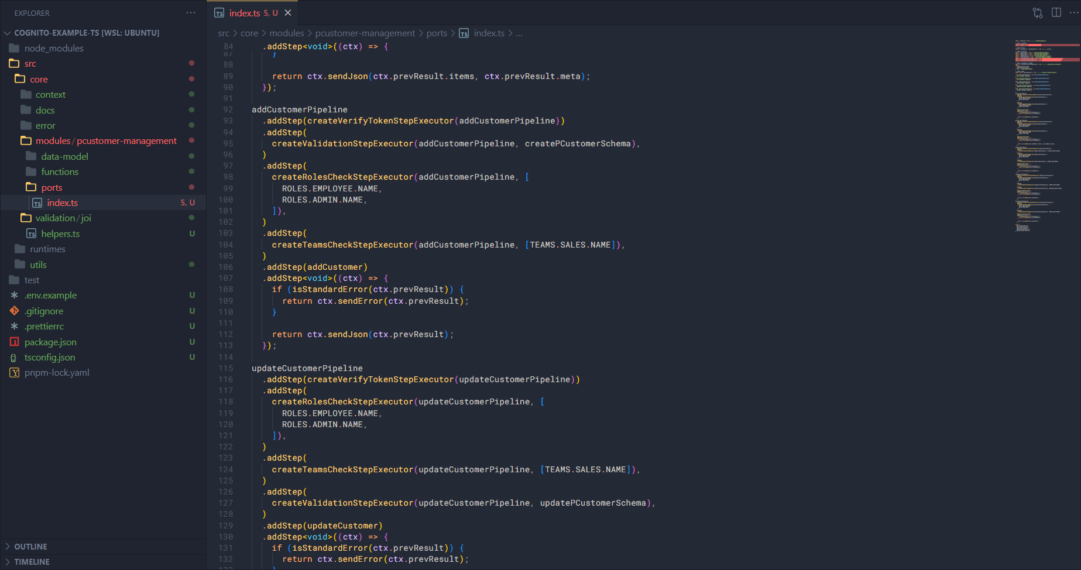The width and height of the screenshot is (1081, 570).
Task: Open package.json file icon in explorer
Action: [14, 342]
